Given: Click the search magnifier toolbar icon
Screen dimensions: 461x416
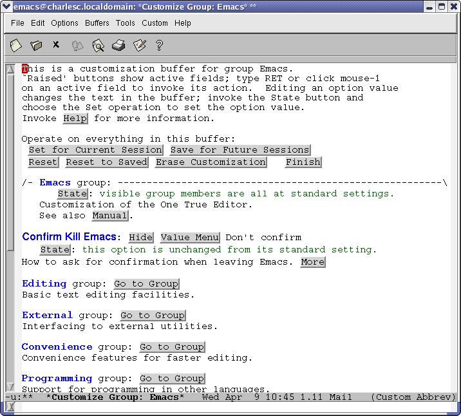Looking at the screenshot, I should coord(98,45).
